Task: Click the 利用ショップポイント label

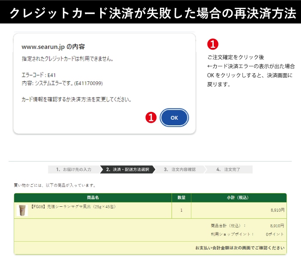Action: pyautogui.click(x=232, y=234)
